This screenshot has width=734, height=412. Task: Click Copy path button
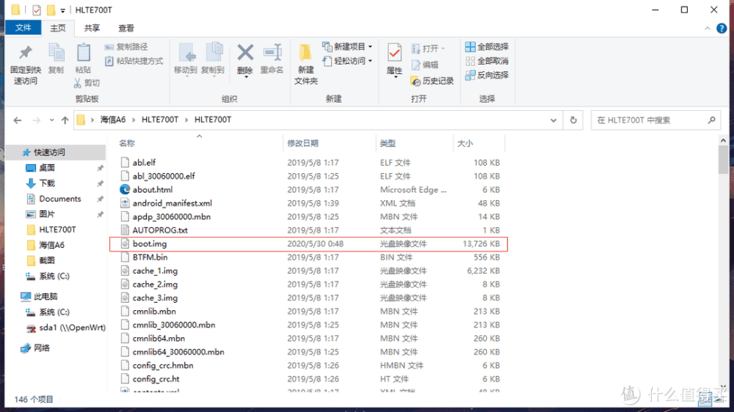[x=126, y=47]
